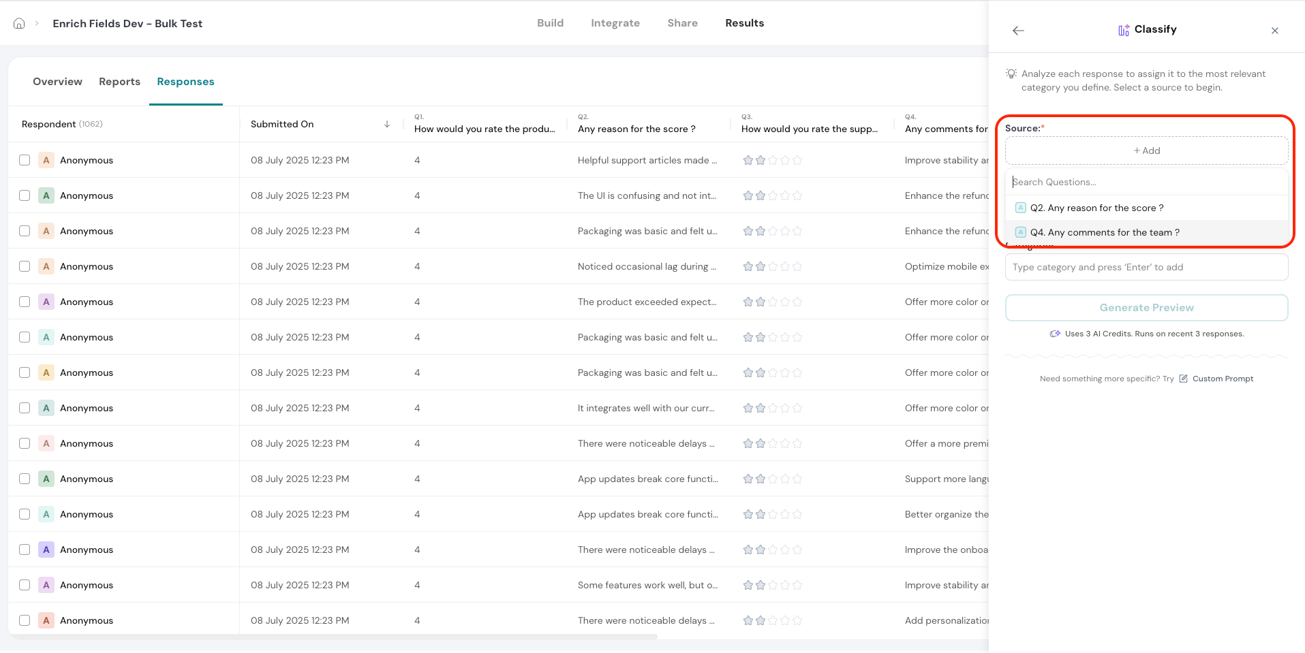Click the + Add source selector
The width and height of the screenshot is (1305, 653).
tap(1146, 150)
